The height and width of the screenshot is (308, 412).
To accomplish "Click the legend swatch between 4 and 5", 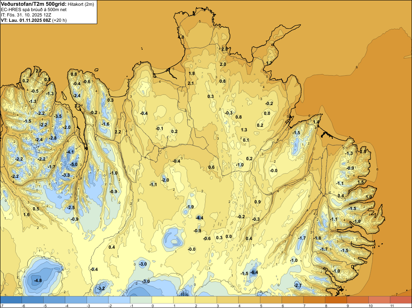I will coord(249,300).
